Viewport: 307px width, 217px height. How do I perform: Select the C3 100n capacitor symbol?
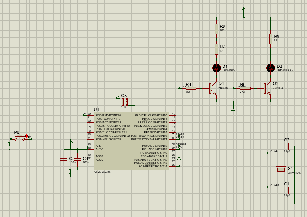click(x=64, y=160)
